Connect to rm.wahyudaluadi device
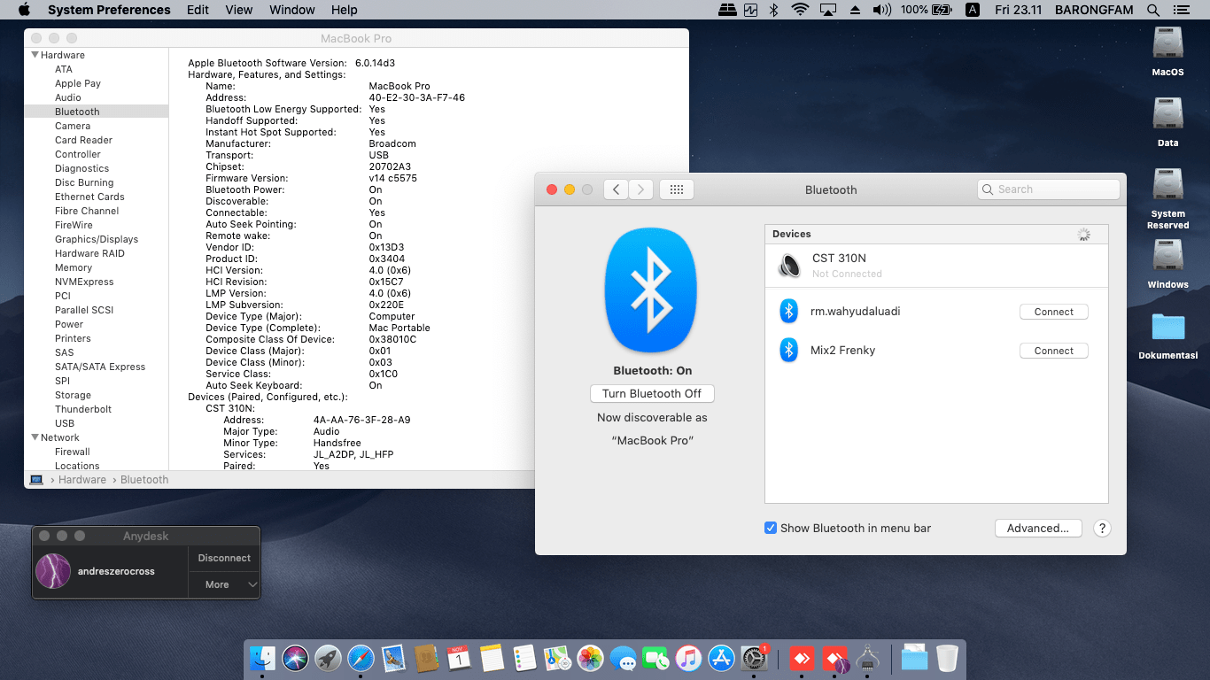Viewport: 1210px width, 680px height. 1054,312
